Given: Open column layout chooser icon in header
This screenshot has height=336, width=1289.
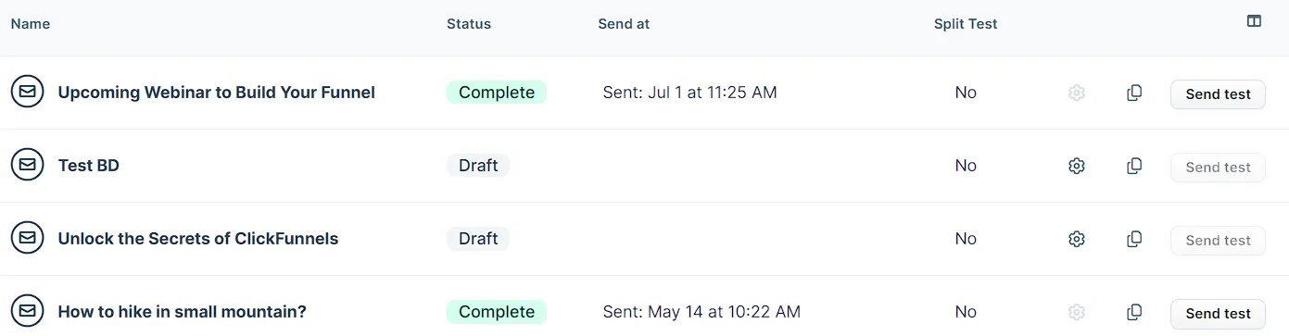Looking at the screenshot, I should (x=1254, y=21).
